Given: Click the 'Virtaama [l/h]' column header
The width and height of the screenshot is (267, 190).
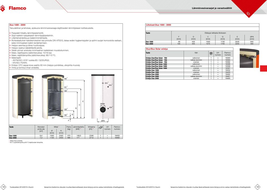Looking at the screenshot, I should tap(92, 128).
